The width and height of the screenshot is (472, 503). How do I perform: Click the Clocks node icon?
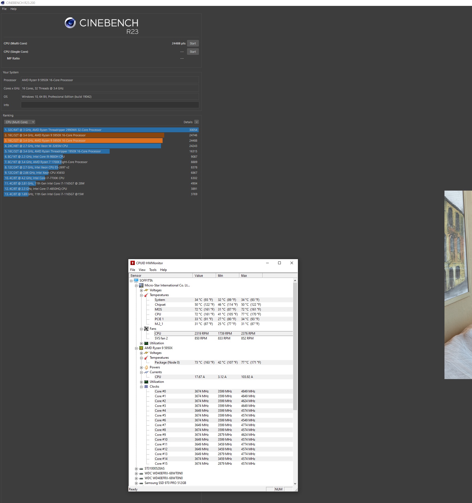(x=146, y=387)
